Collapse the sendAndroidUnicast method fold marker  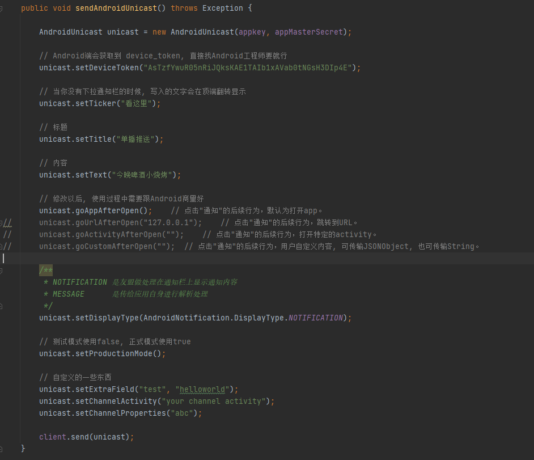tap(1, 9)
